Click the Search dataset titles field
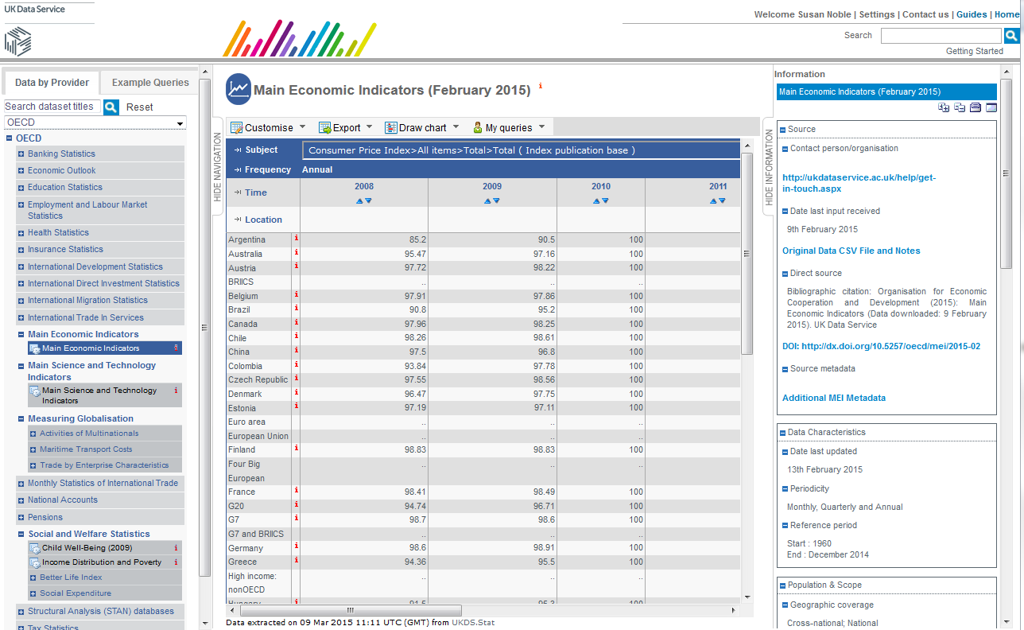This screenshot has width=1024, height=630. point(53,107)
